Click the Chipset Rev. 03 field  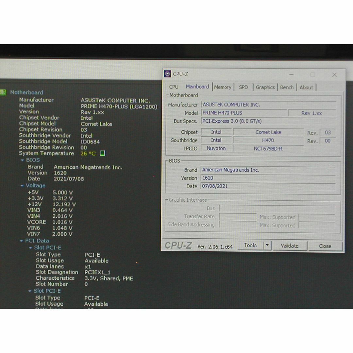point(328,133)
